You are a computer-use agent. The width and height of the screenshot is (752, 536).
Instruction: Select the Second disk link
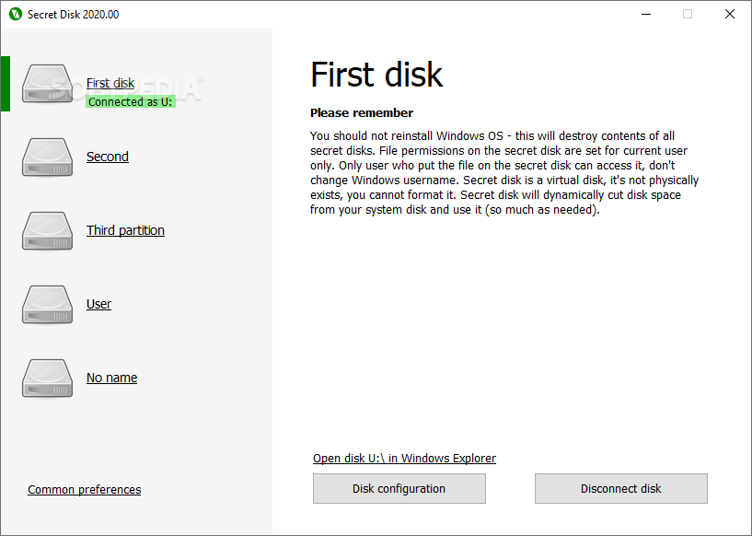tap(108, 157)
